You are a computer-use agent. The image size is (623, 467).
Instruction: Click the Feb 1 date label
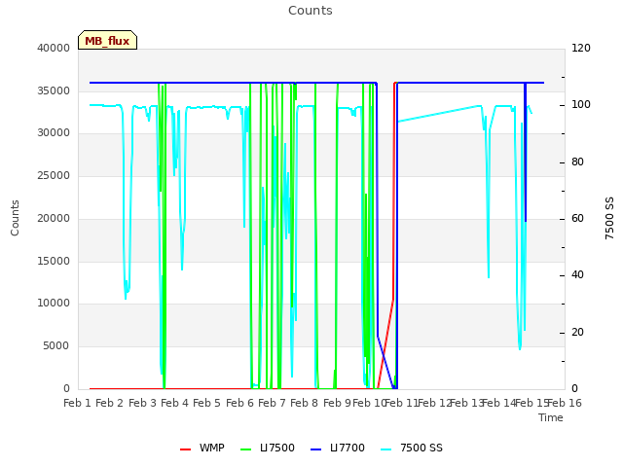[78, 403]
